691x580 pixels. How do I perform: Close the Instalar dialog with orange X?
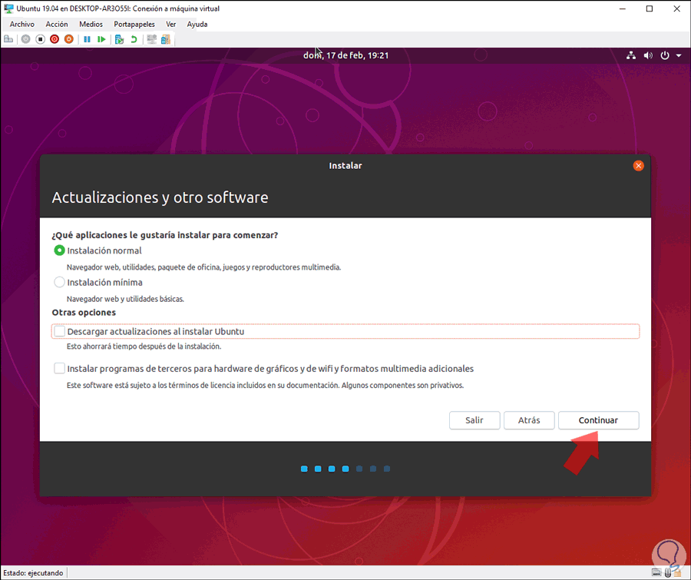point(638,166)
